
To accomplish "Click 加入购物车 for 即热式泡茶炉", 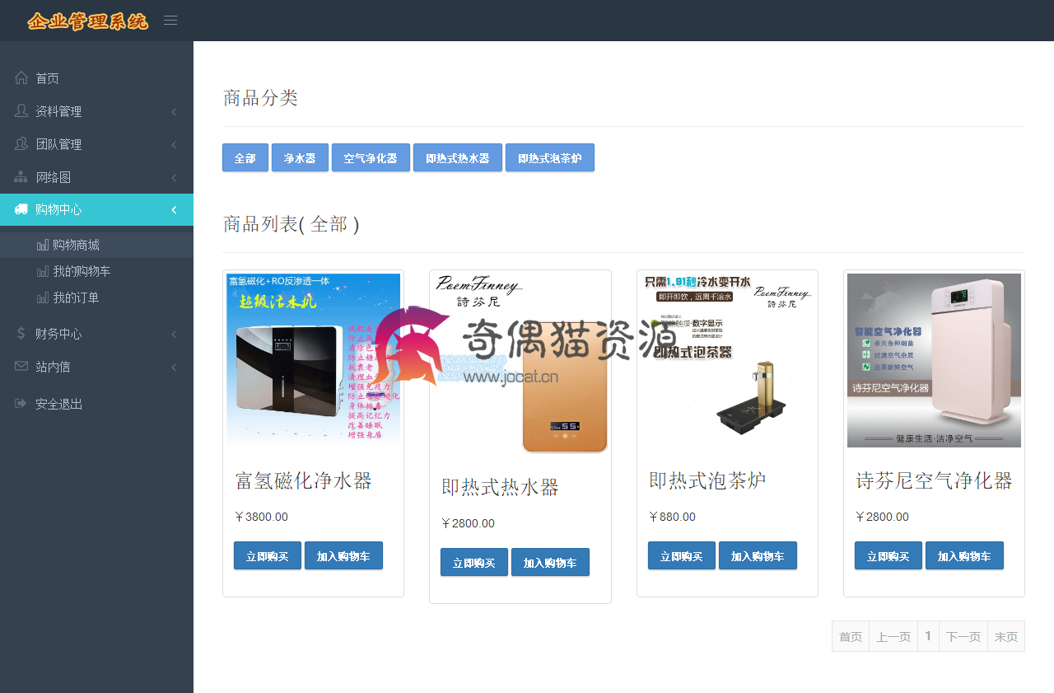I will tap(758, 555).
